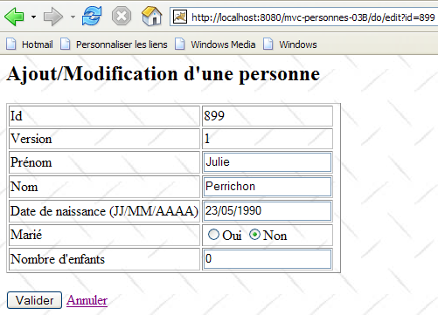This screenshot has height=315, width=438.
Task: Edit the Nom field containing Perrichon
Action: coord(268,187)
